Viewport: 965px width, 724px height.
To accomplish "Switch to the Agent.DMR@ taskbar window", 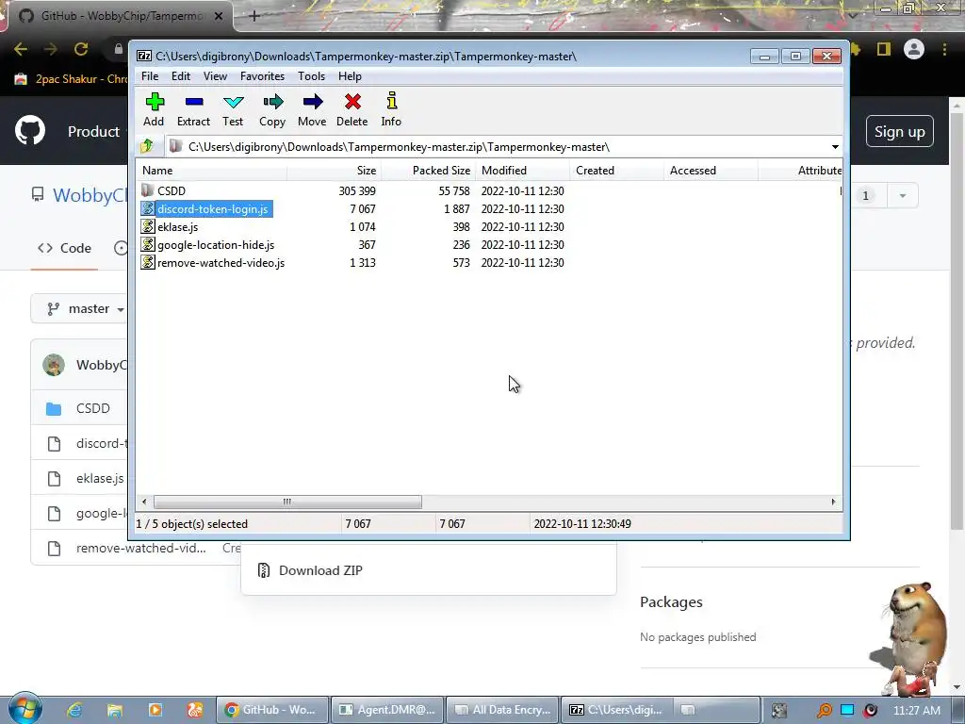I will (387, 710).
